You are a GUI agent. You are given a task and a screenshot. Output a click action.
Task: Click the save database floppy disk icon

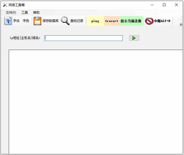pos(37,21)
